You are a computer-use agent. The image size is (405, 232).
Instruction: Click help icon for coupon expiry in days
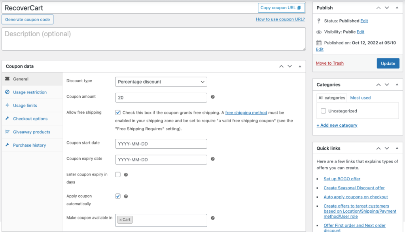pyautogui.click(x=126, y=175)
